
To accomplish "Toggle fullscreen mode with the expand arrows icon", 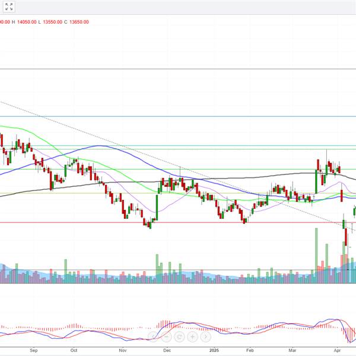I will tap(9, 7).
